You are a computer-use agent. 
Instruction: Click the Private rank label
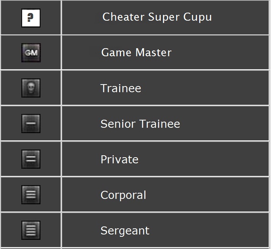(x=119, y=159)
